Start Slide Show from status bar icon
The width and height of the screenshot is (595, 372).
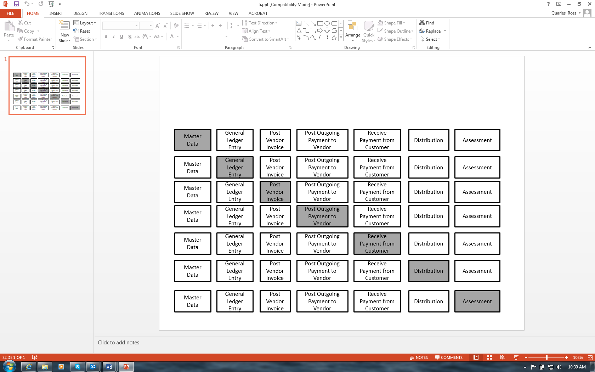pos(516,357)
